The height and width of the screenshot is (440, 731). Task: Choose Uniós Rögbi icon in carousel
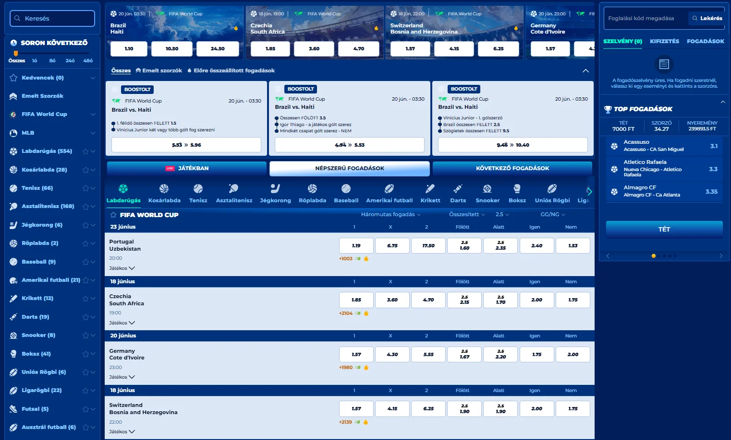pyautogui.click(x=552, y=189)
